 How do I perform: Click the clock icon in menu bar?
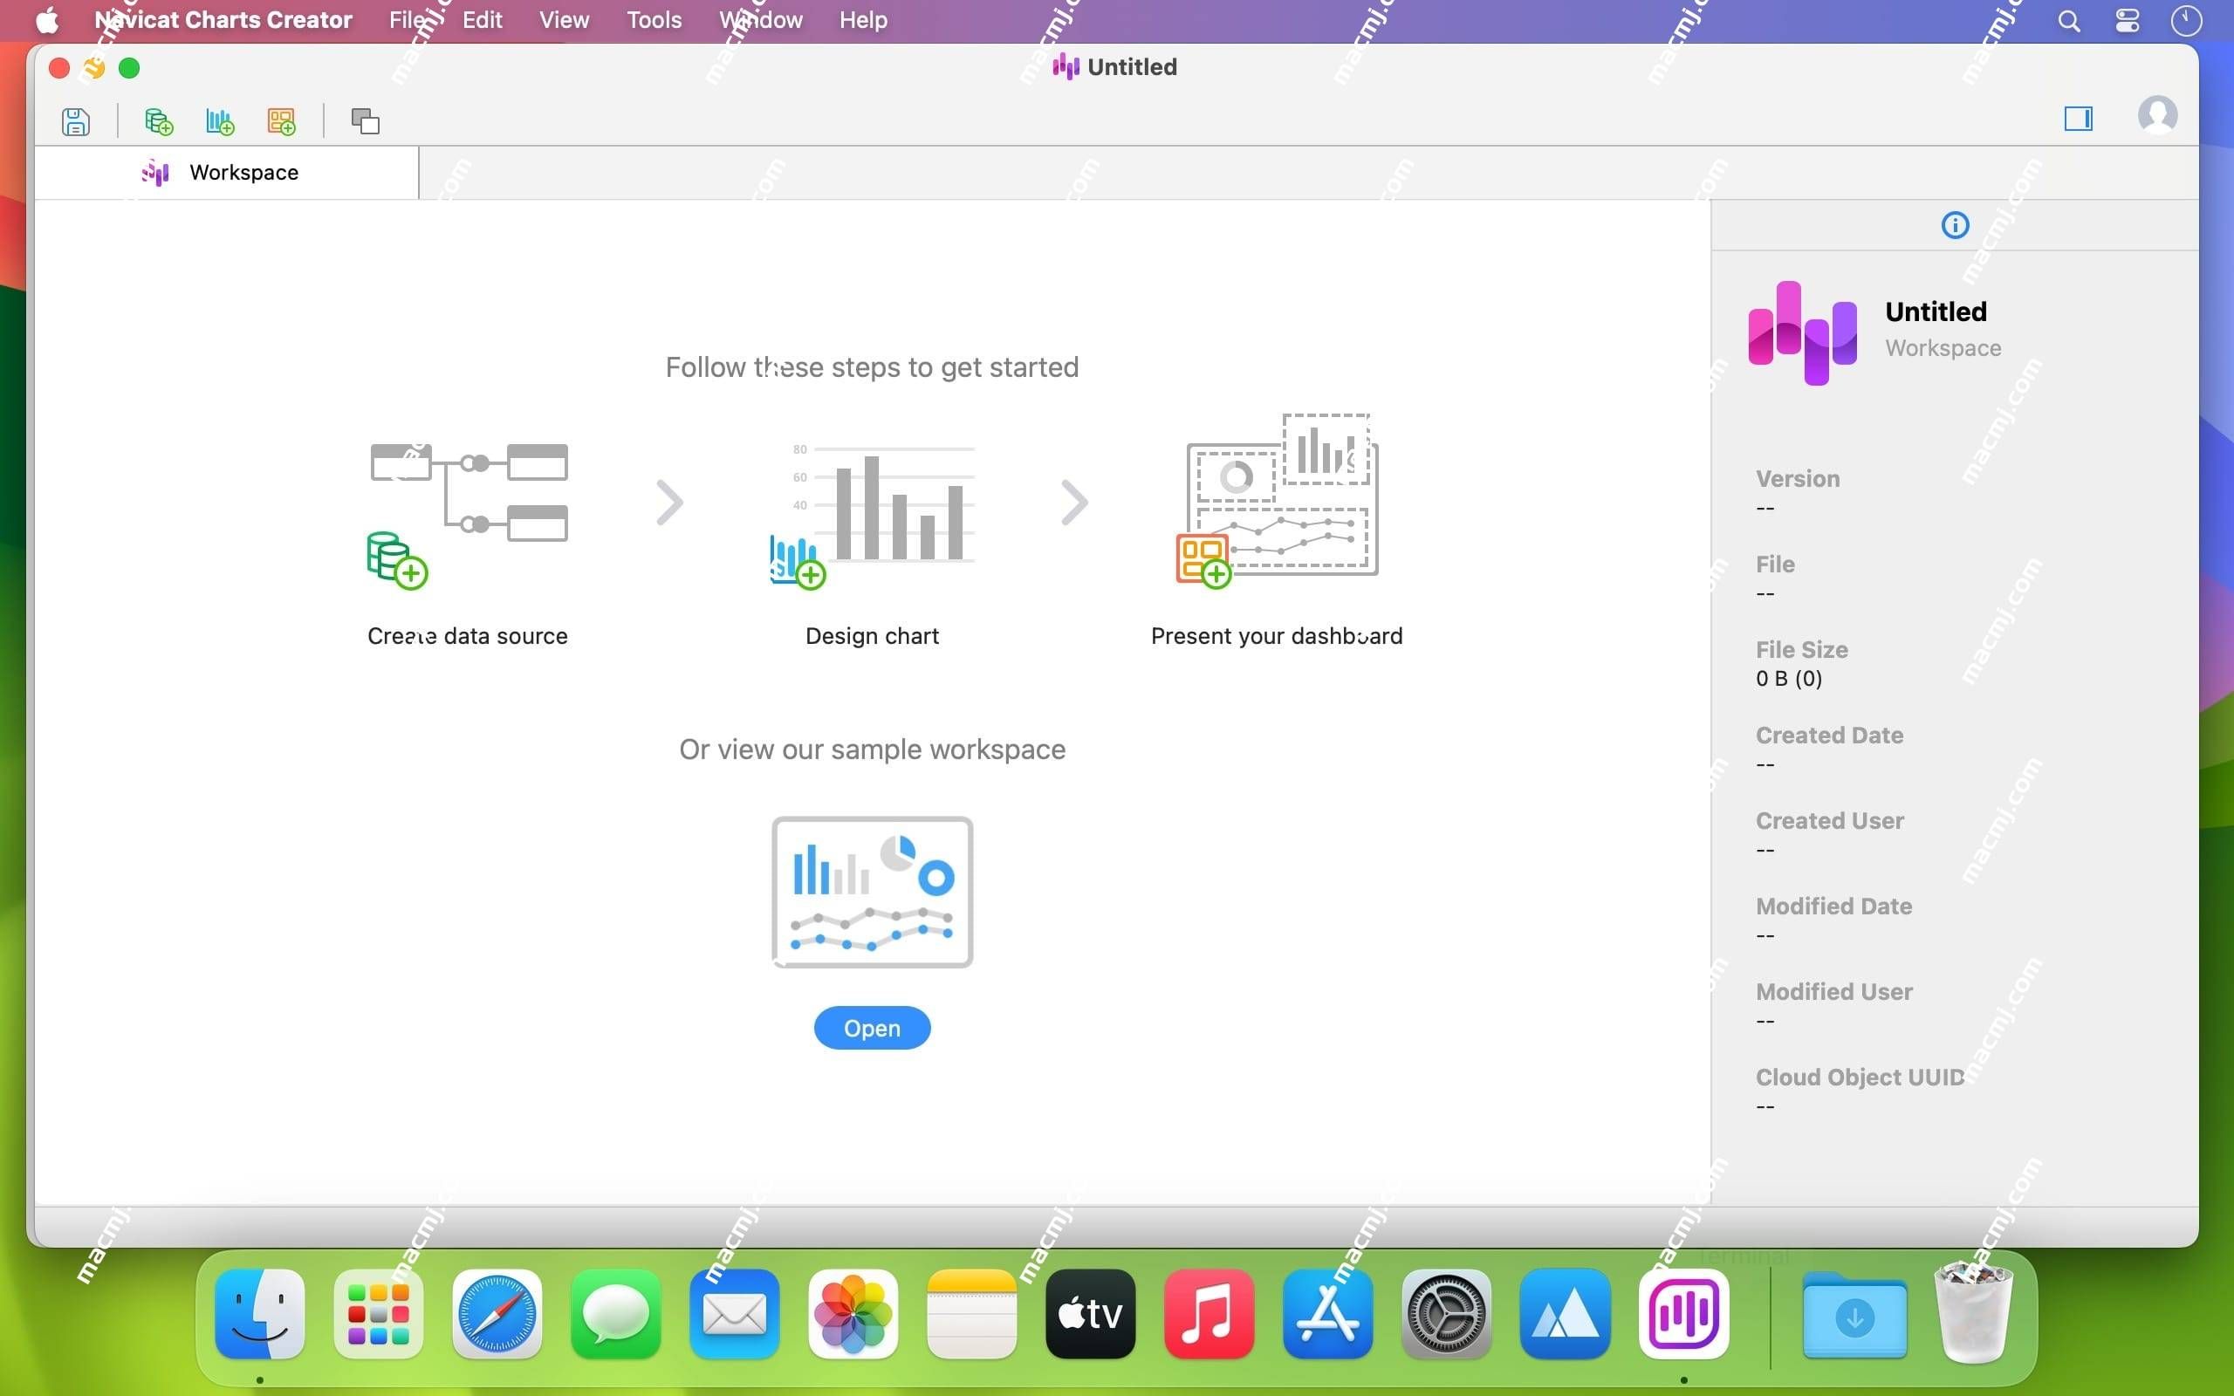(2185, 20)
